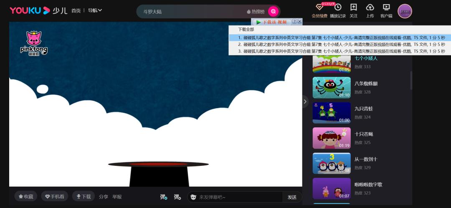Click the emoji face icon in danmaku box
The height and width of the screenshot is (208, 451).
(193, 197)
